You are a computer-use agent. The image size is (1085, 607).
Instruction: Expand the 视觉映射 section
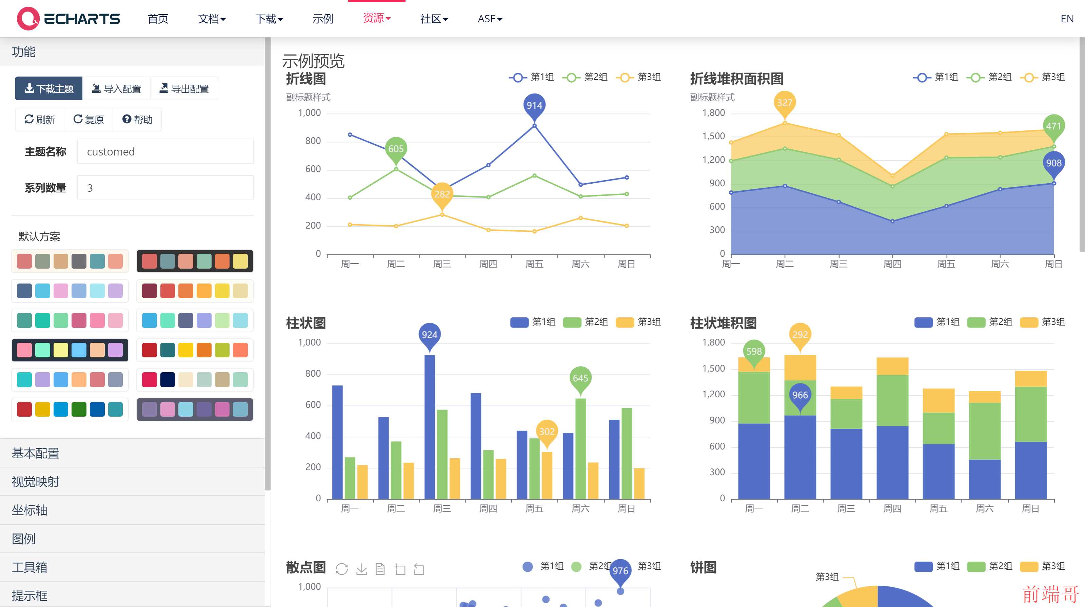click(132, 482)
